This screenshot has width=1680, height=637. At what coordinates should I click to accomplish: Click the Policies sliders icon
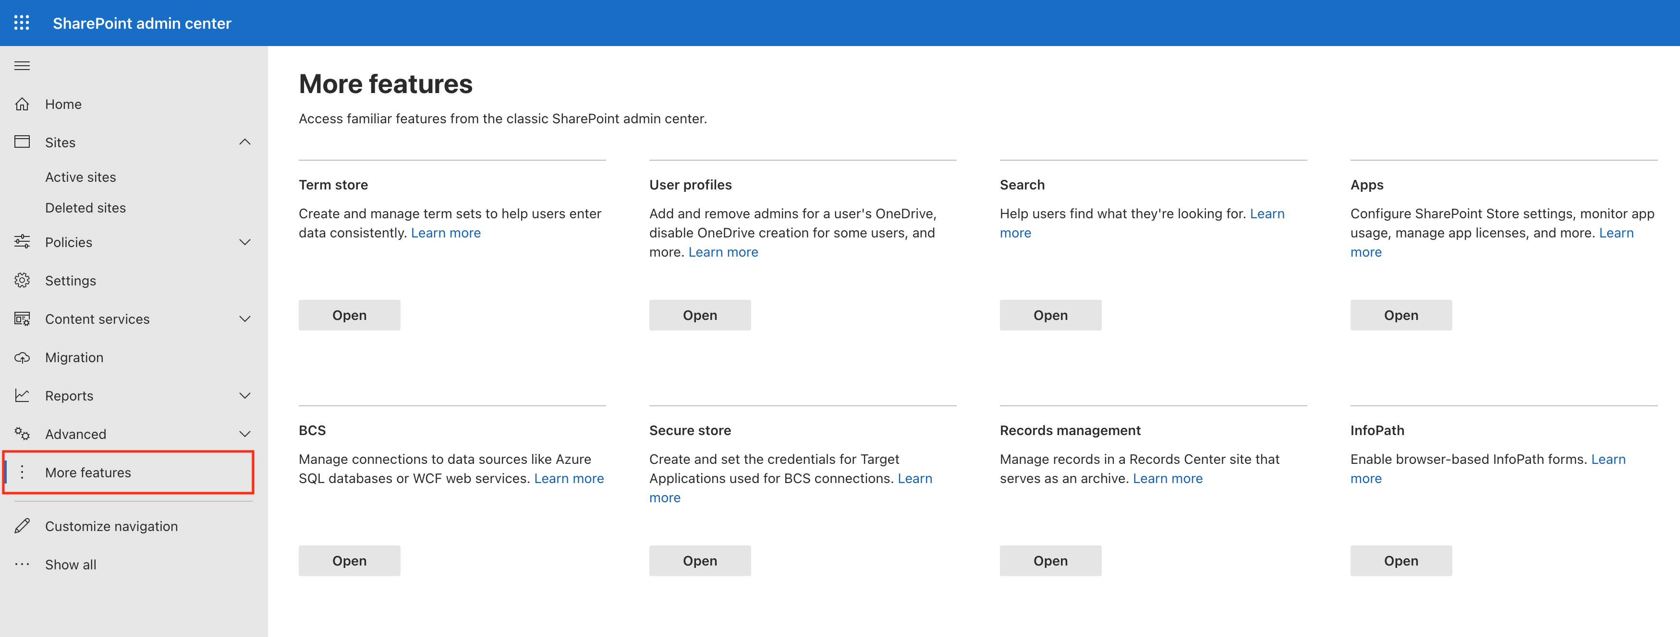coord(22,242)
